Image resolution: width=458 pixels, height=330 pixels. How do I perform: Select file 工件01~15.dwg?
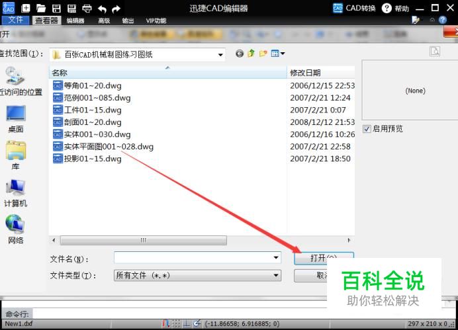pyautogui.click(x=87, y=110)
